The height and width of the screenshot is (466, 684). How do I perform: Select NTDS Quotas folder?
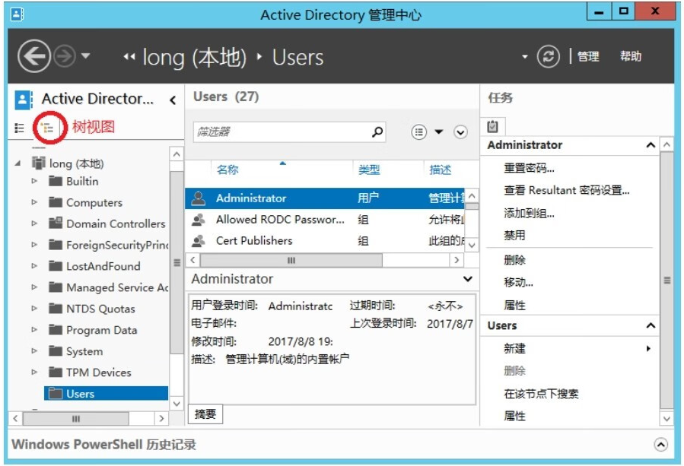100,309
